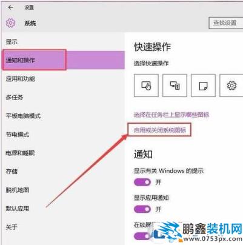The width and height of the screenshot is (243, 245).
Task: Select the Note quick action tile
Action: click(x=203, y=86)
